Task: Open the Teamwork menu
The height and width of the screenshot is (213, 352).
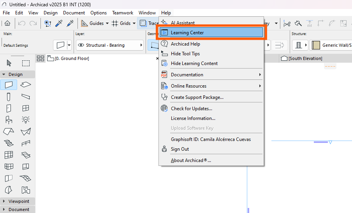Action: [x=123, y=13]
